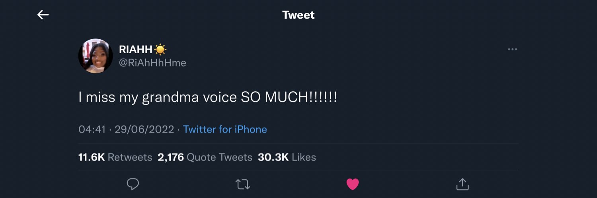Reply to the tweet with speech bubble icon

point(133,184)
